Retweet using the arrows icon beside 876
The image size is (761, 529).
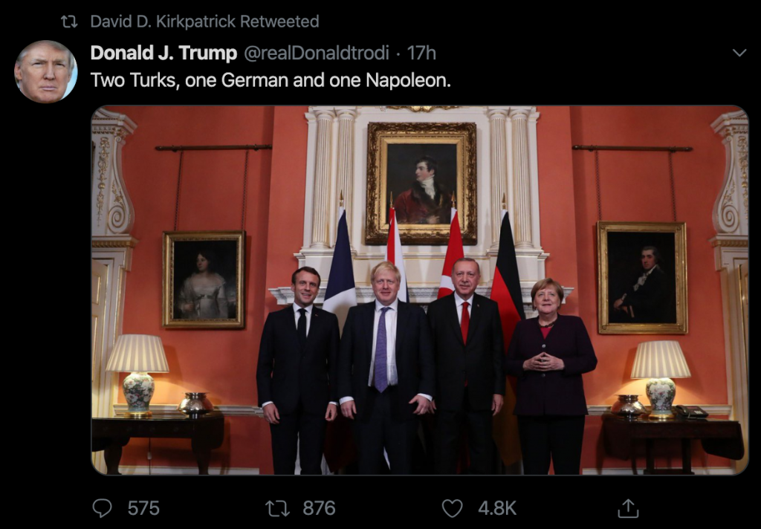pyautogui.click(x=278, y=508)
